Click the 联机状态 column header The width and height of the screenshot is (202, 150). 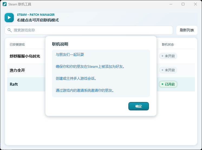[x=168, y=44]
